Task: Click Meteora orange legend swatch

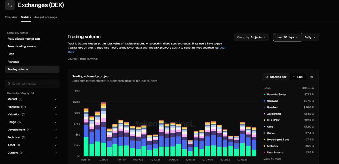Action: tap(265, 146)
